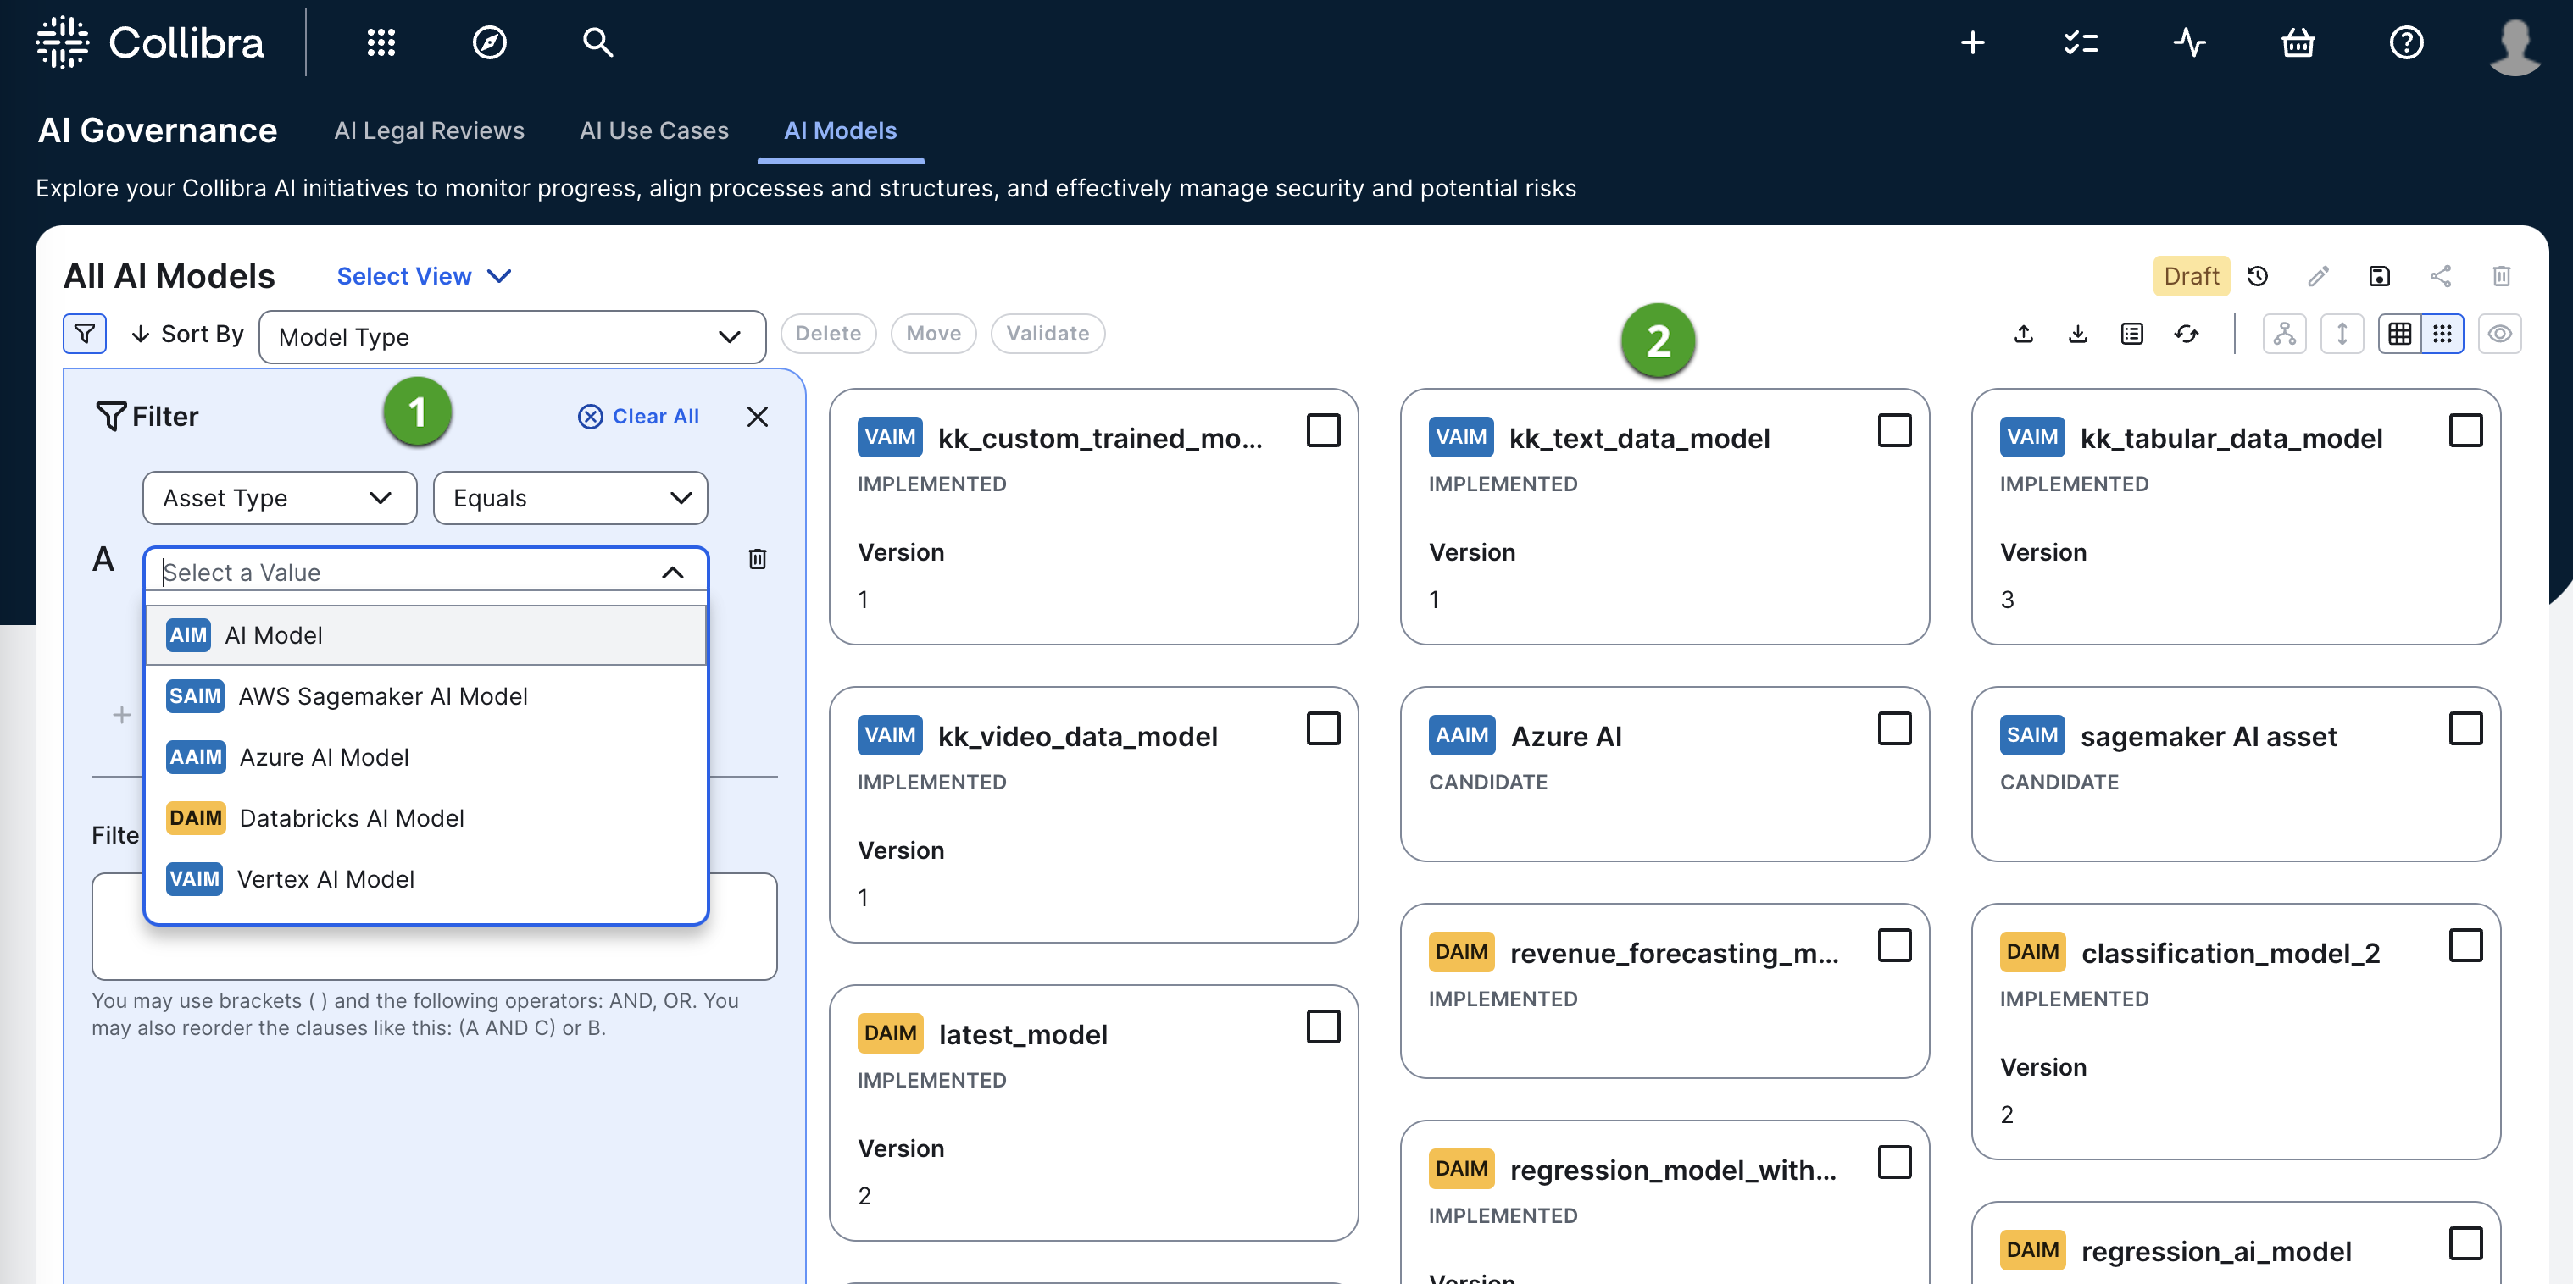The width and height of the screenshot is (2573, 1284).
Task: Click the shopping basket icon
Action: click(x=2298, y=42)
